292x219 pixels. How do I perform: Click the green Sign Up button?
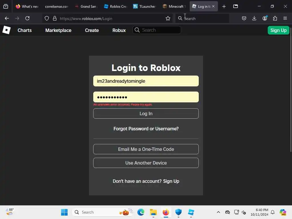point(278,30)
